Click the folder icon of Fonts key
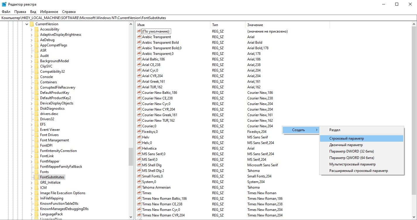The width and height of the screenshot is (417, 220). [x=36, y=172]
